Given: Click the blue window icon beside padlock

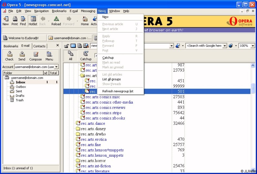Looking at the screenshot, I should (73, 46).
